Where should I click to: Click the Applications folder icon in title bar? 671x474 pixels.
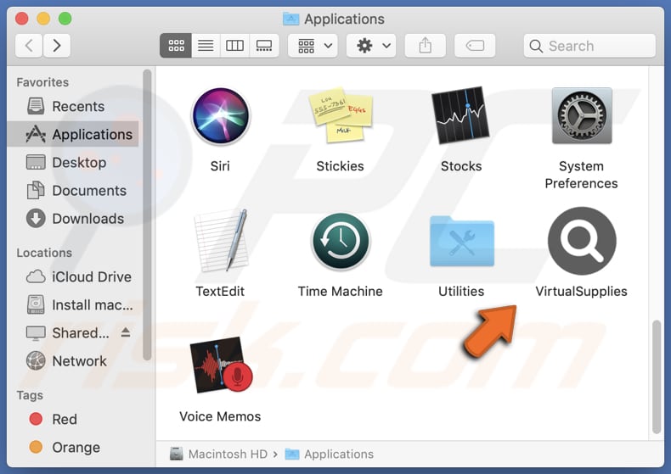[291, 19]
